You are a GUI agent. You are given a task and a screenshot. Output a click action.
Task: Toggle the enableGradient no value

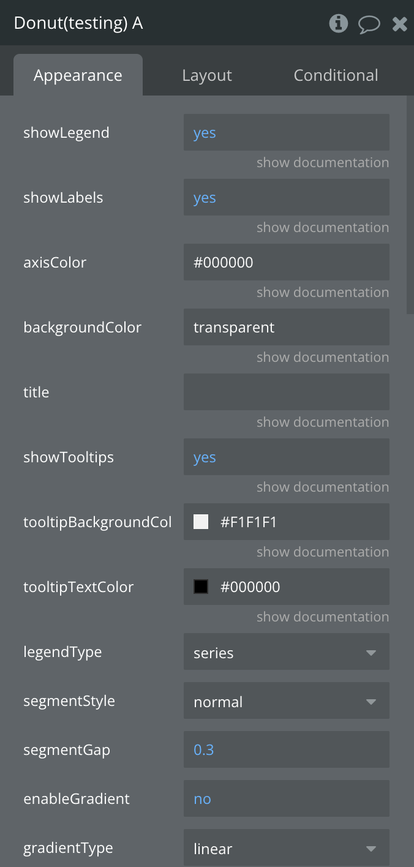point(202,799)
